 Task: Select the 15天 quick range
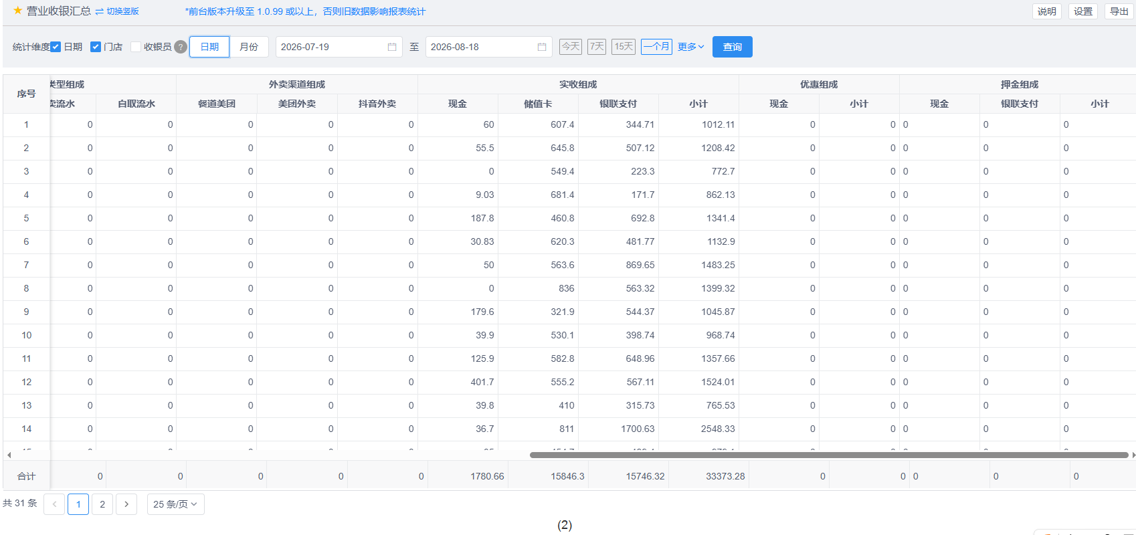tap(624, 46)
